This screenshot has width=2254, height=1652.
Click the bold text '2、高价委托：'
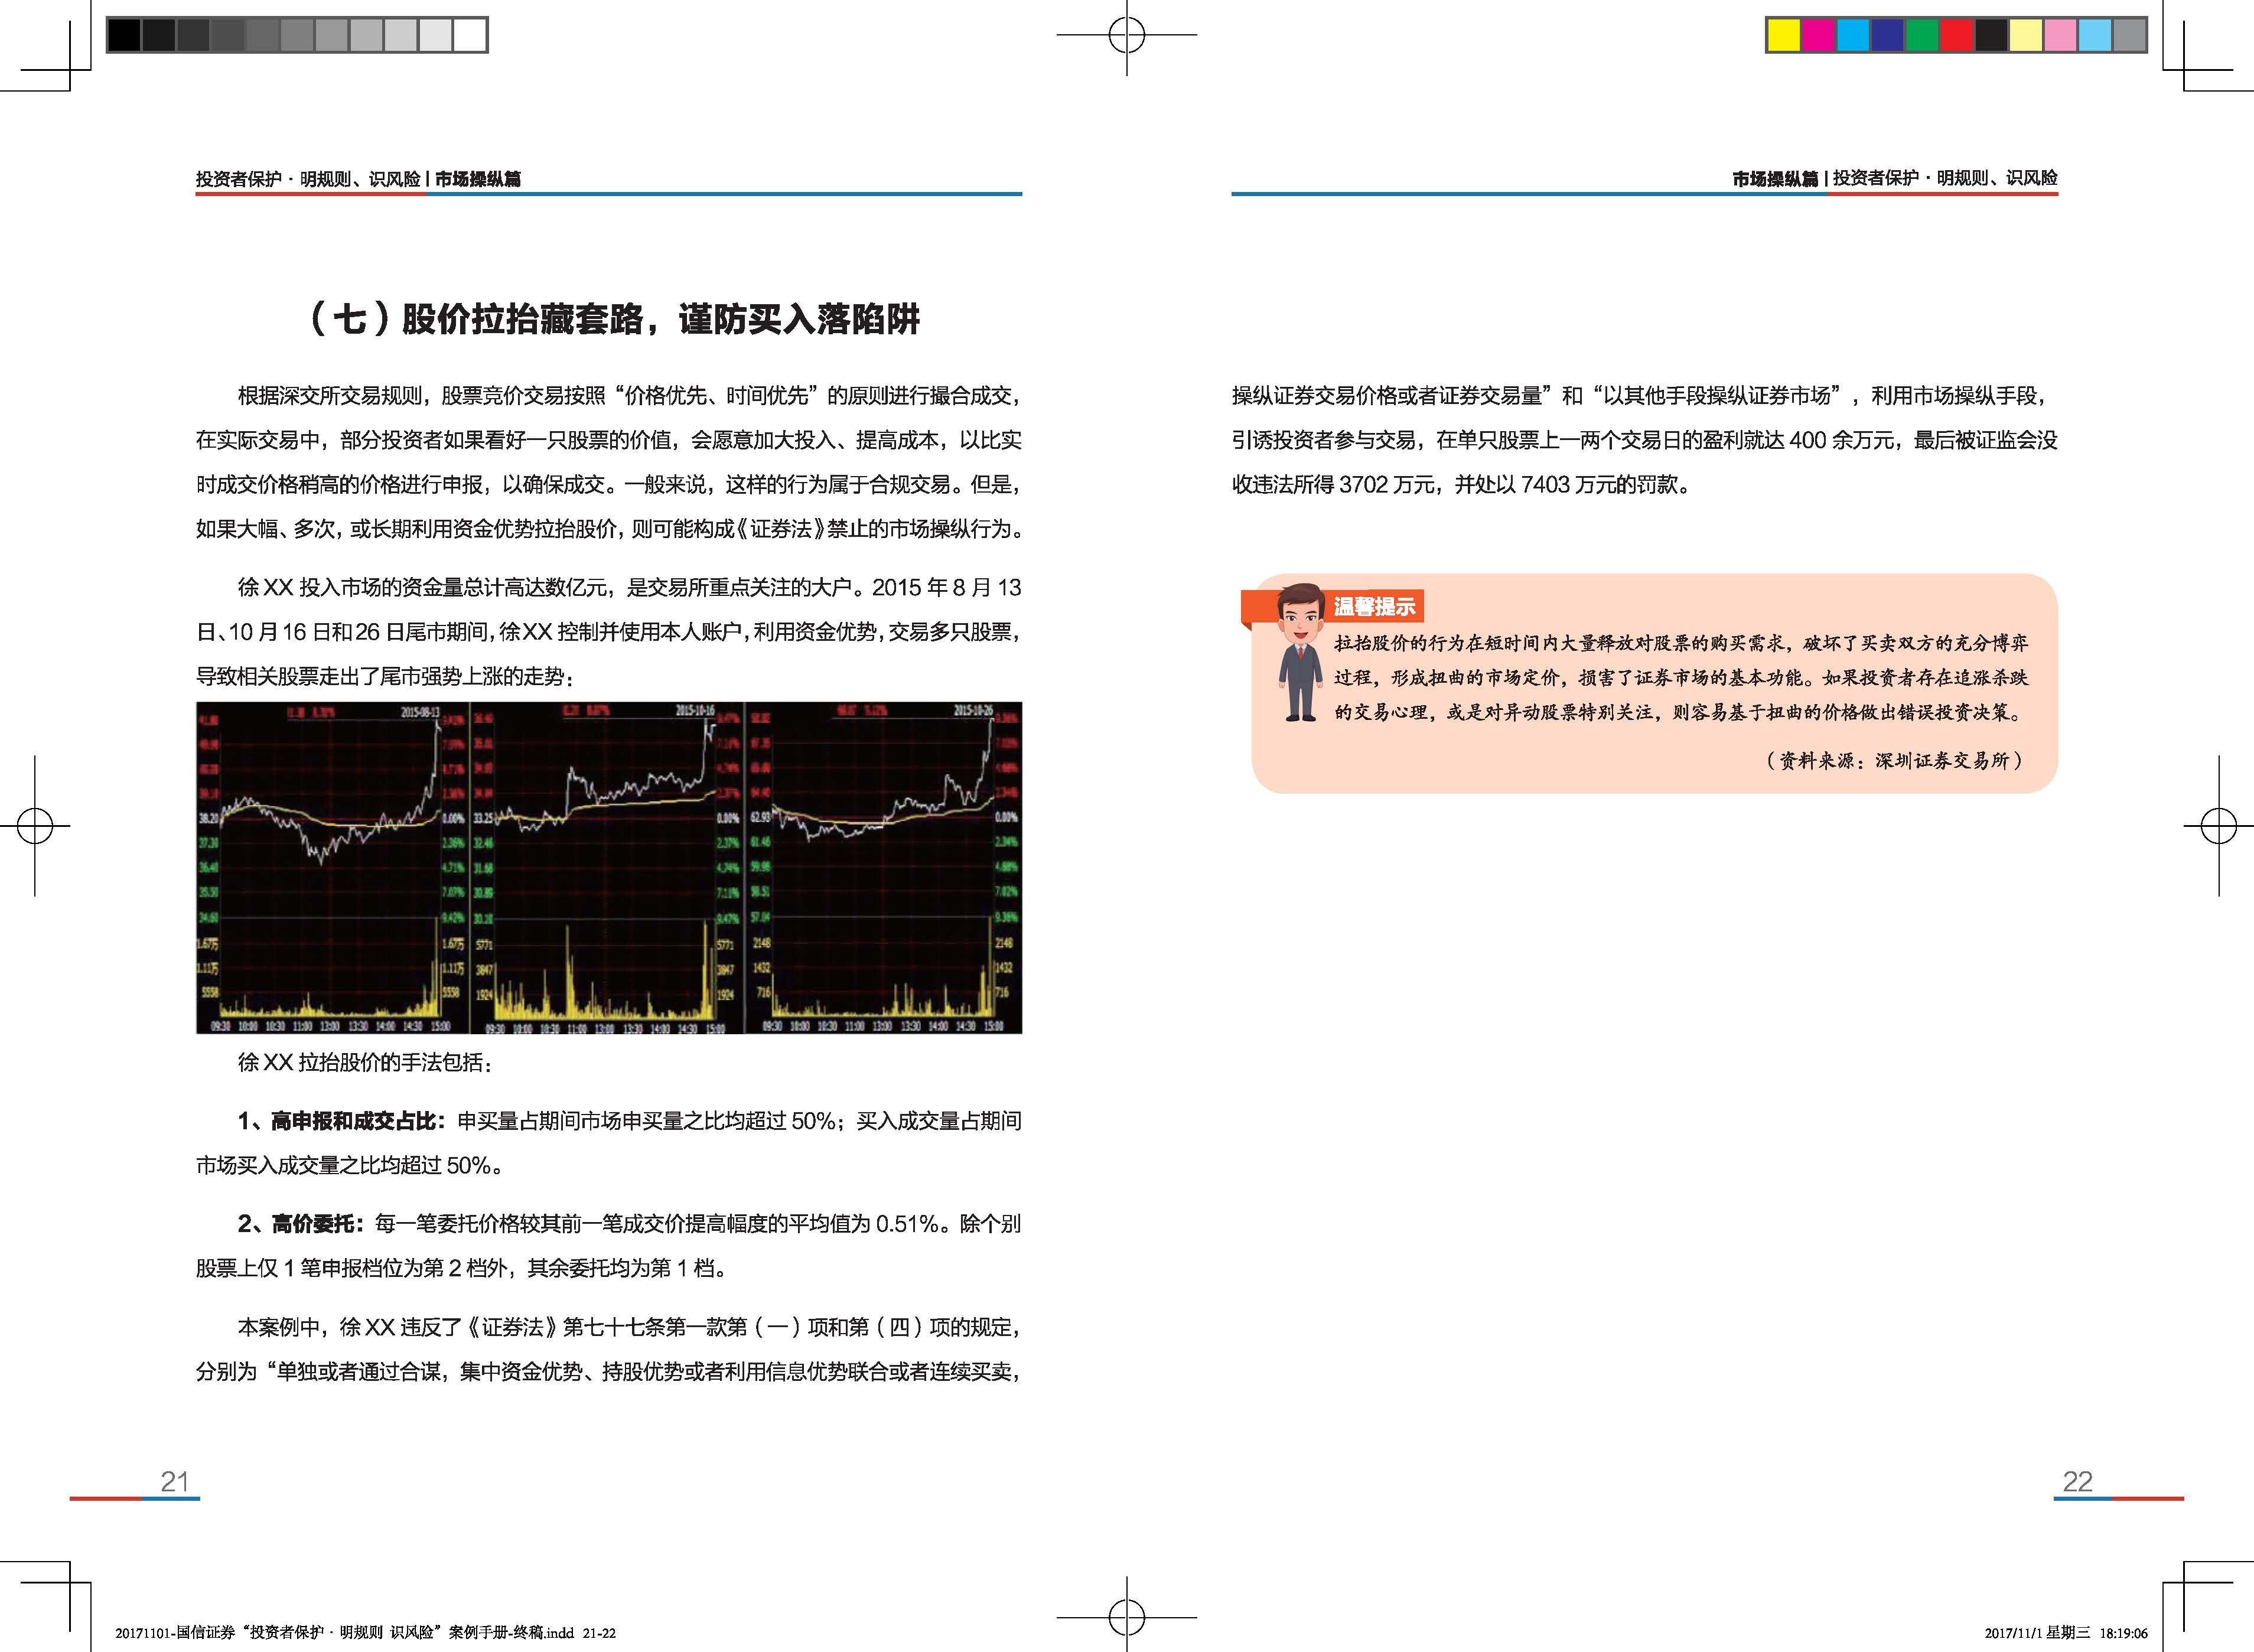pos(302,1224)
